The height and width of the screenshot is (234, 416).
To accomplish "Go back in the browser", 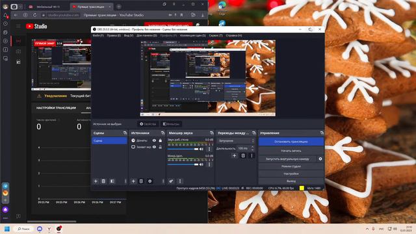I will [16, 15].
